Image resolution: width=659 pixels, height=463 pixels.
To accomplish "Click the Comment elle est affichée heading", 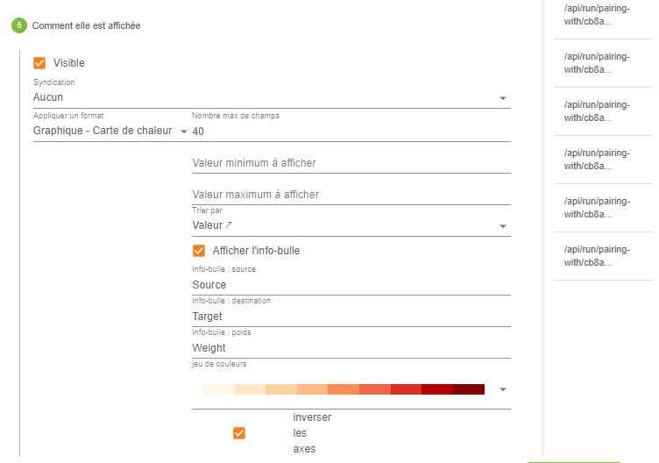I will [86, 25].
